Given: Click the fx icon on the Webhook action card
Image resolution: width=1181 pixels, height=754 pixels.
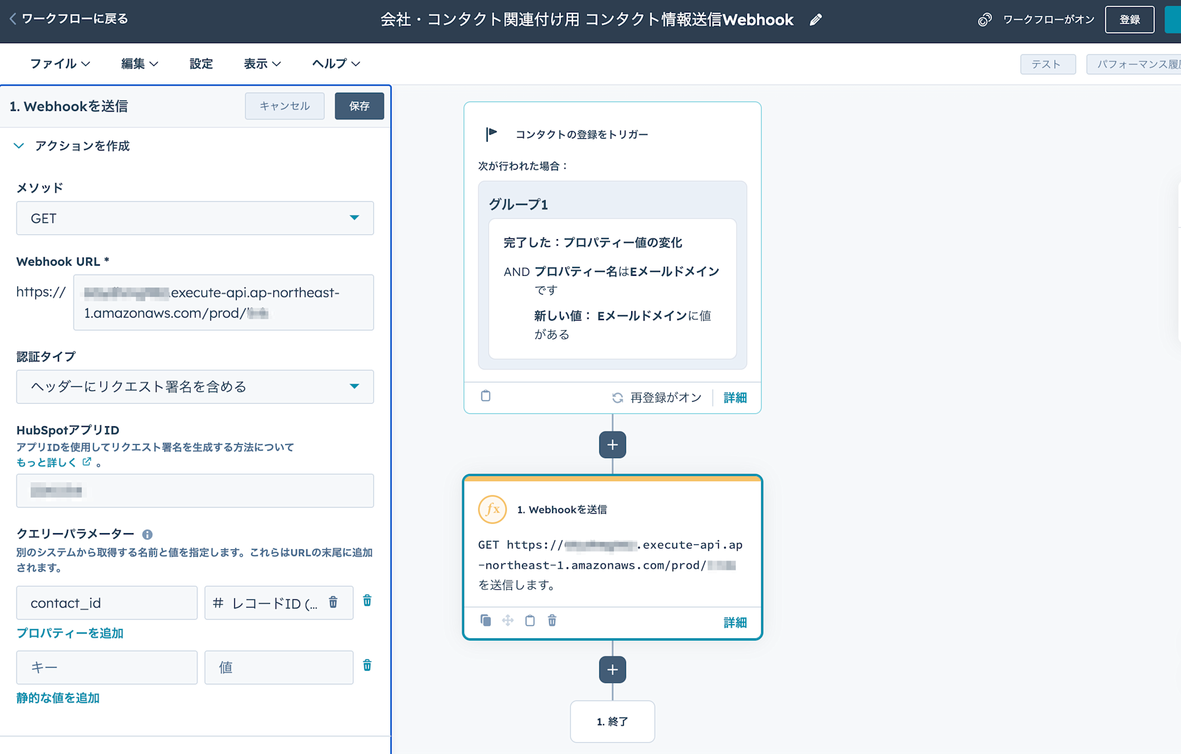Looking at the screenshot, I should [492, 509].
